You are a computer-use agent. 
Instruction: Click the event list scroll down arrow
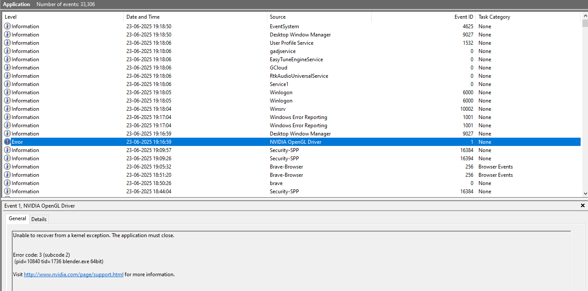point(585,193)
